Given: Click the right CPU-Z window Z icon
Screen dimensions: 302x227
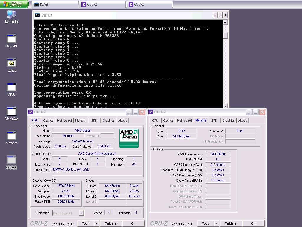Looking at the screenshot, I should tap(151, 112).
